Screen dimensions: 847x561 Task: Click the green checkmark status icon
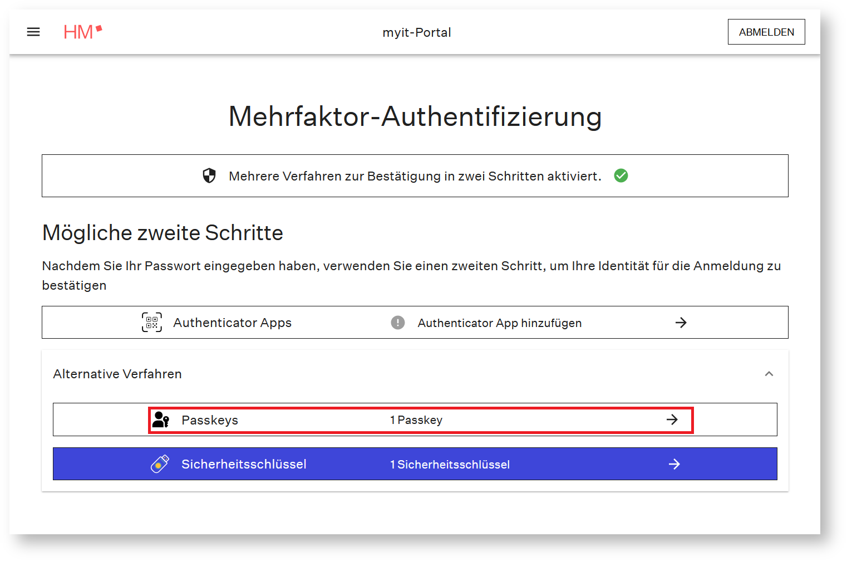tap(621, 176)
